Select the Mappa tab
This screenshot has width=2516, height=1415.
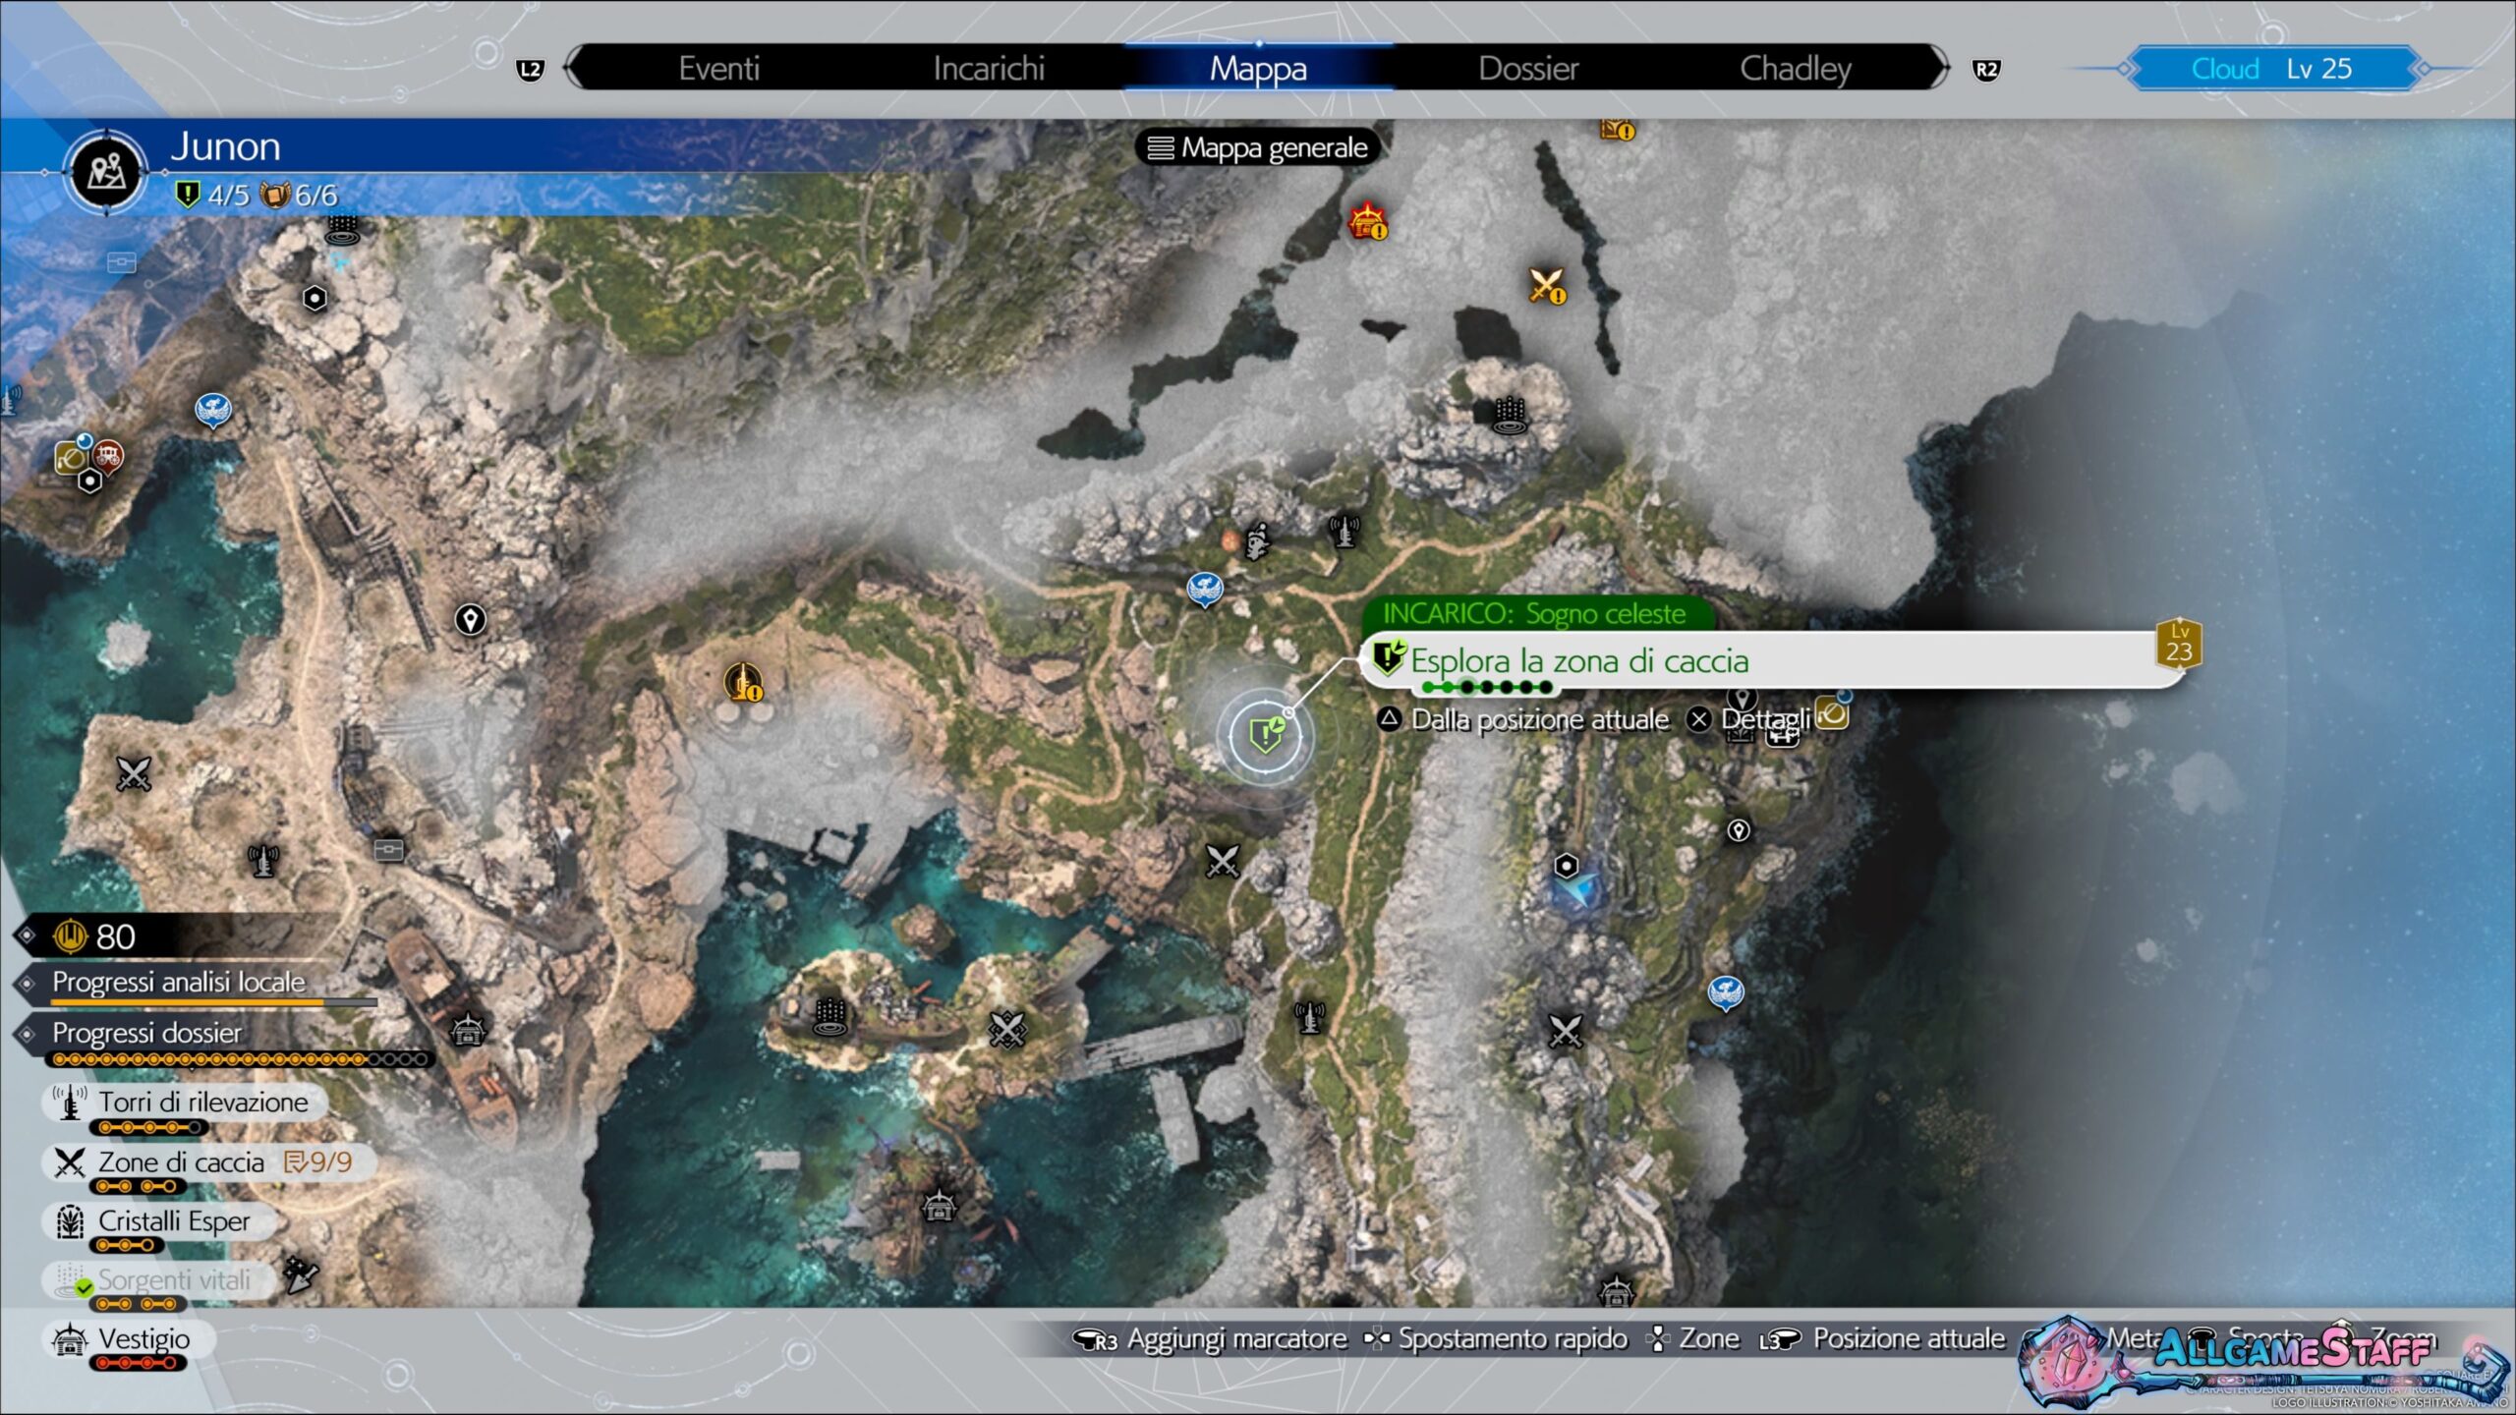[1258, 69]
